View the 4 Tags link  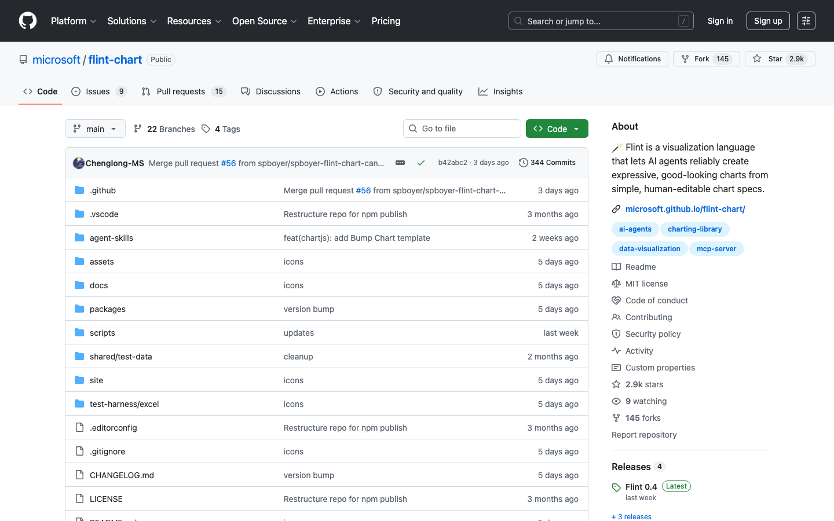pos(221,129)
